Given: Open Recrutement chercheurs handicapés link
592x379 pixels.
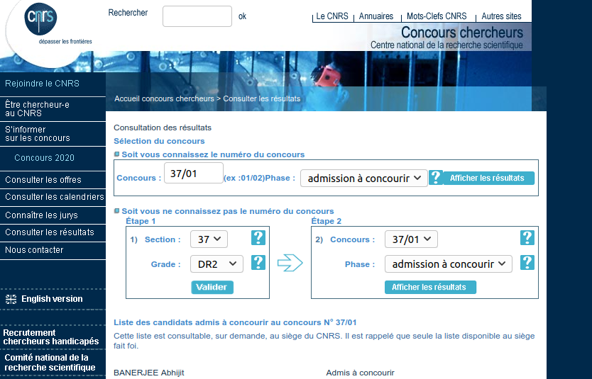Looking at the screenshot, I should coord(51,337).
